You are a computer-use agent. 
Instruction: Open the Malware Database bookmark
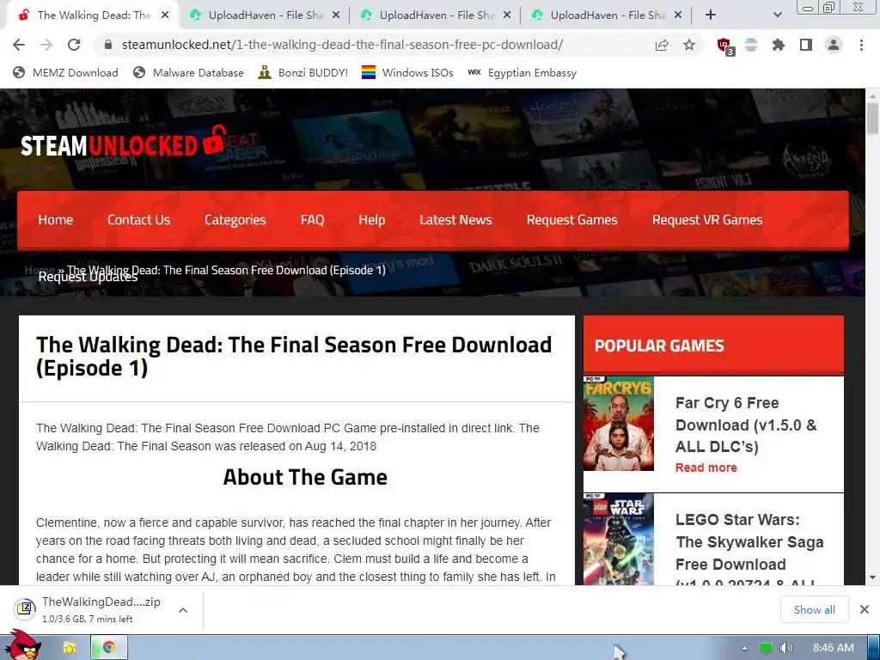(188, 72)
